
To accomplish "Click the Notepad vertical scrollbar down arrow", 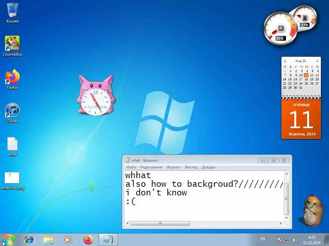I will point(286,218).
